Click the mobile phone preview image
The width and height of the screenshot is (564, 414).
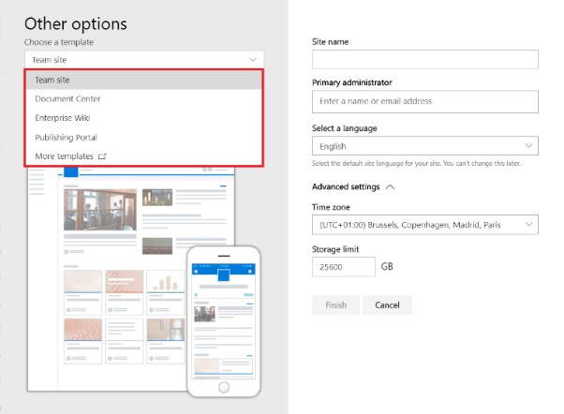[224, 321]
